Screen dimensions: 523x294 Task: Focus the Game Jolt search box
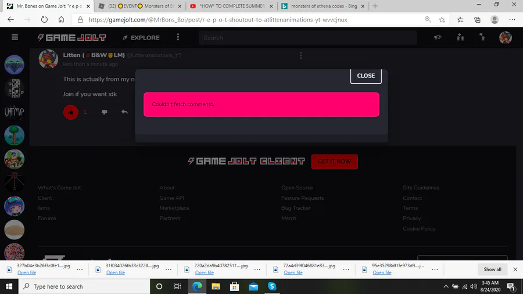[x=307, y=38]
